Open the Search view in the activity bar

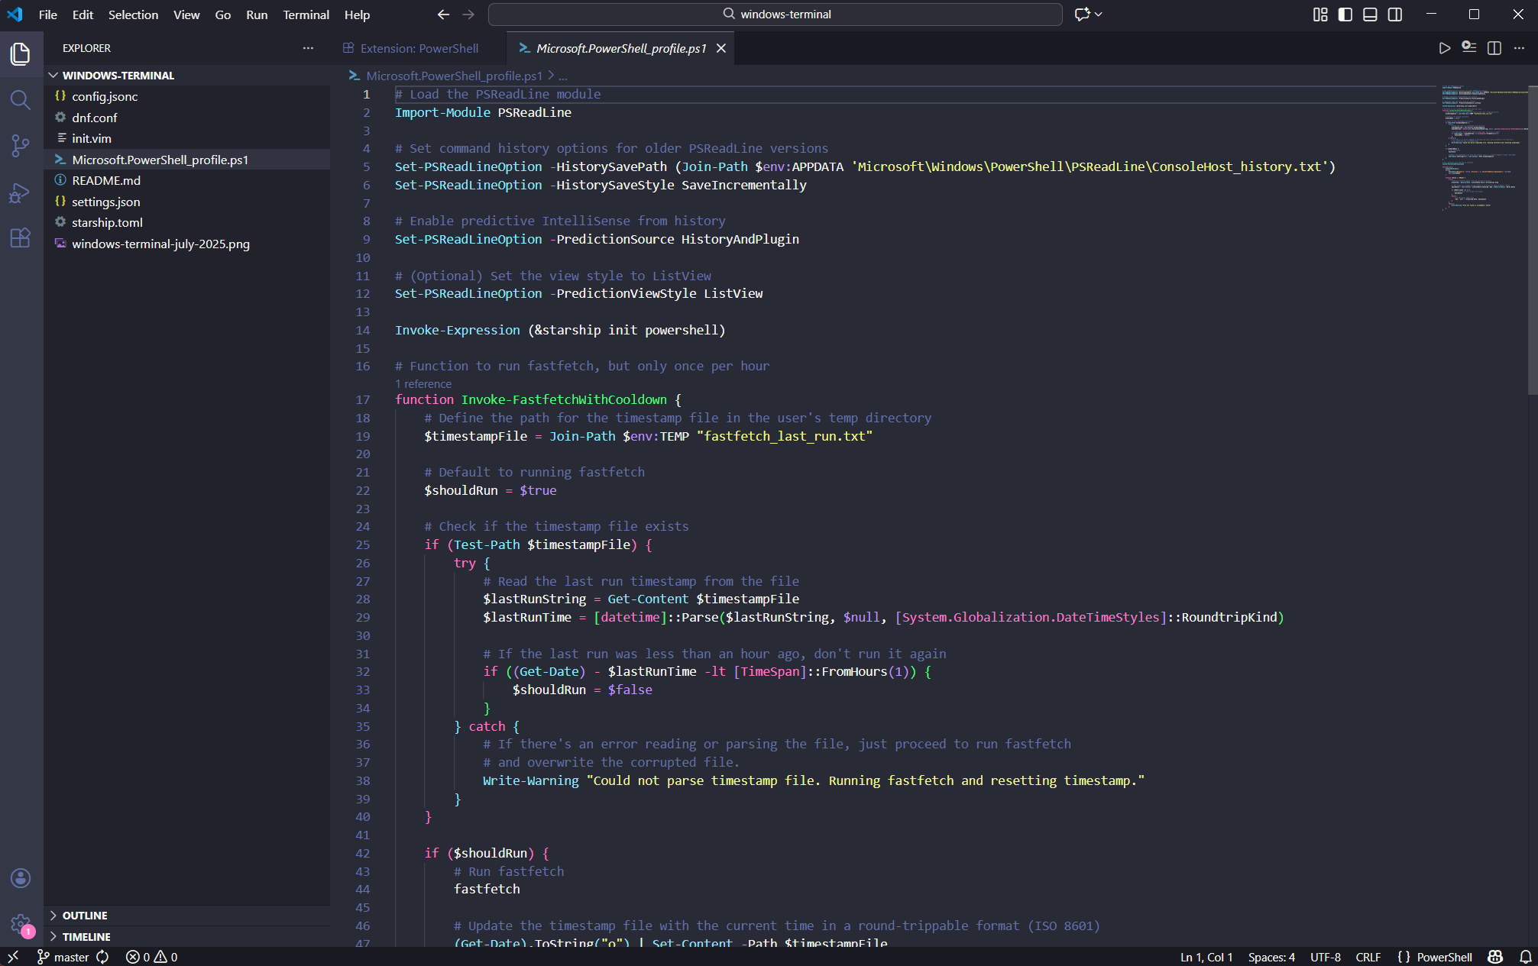click(21, 100)
